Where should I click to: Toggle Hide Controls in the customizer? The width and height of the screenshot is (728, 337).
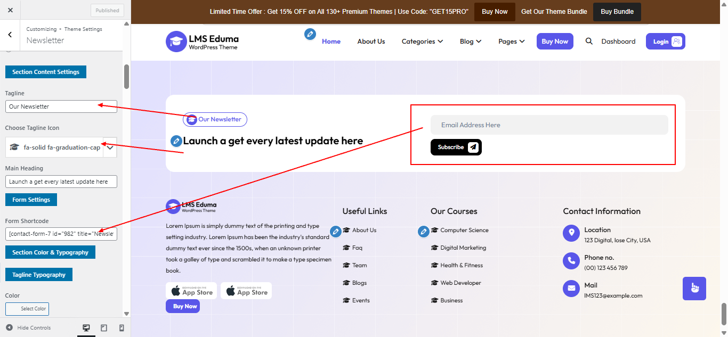coord(28,327)
